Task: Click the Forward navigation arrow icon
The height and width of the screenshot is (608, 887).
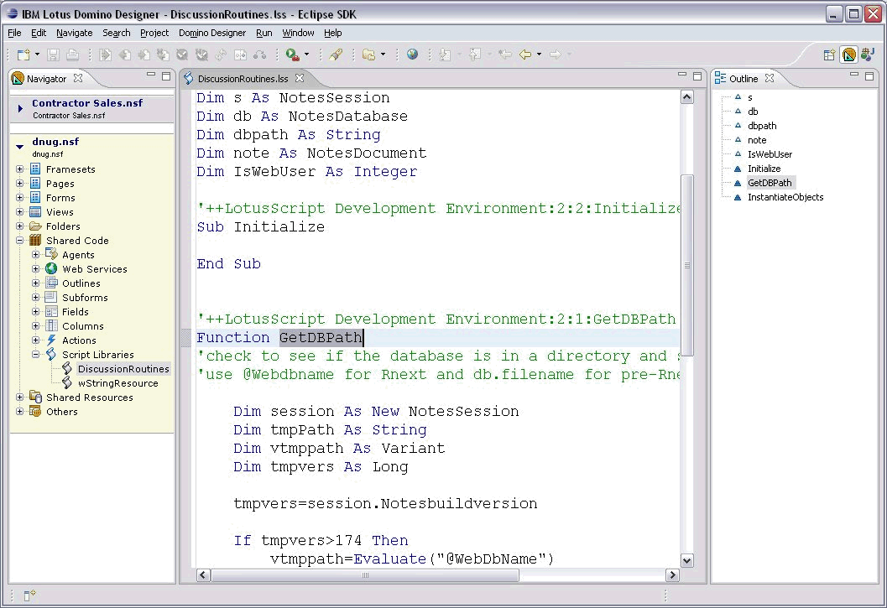Action: click(556, 55)
